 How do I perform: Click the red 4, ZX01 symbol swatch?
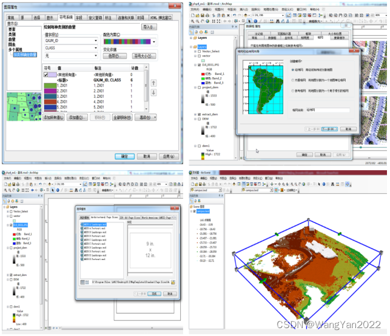pos(50,101)
